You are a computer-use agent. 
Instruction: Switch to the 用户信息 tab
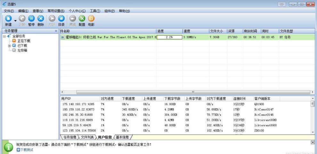click(x=105, y=137)
